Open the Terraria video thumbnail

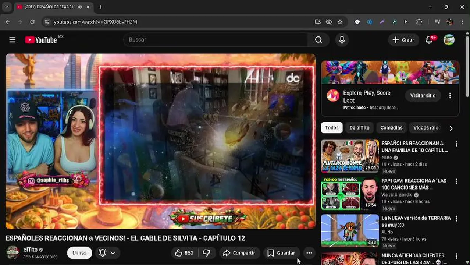point(350,231)
